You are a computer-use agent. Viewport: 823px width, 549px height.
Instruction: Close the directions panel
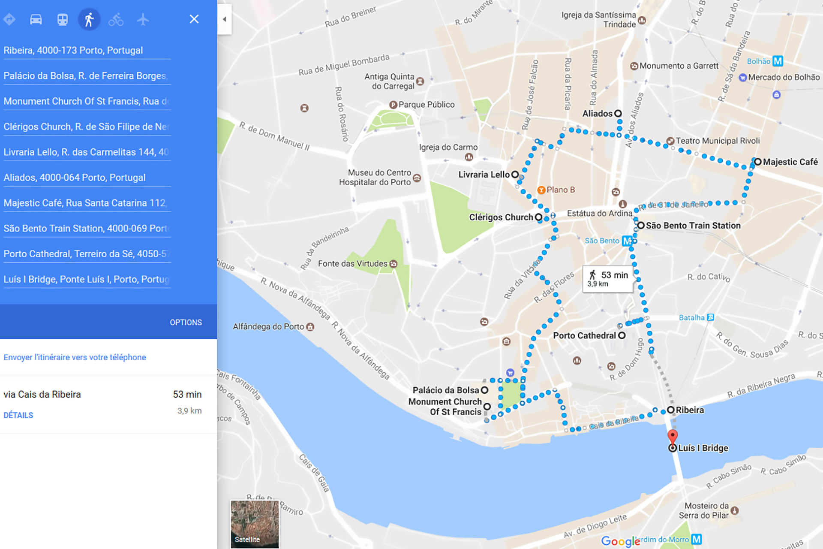point(194,19)
